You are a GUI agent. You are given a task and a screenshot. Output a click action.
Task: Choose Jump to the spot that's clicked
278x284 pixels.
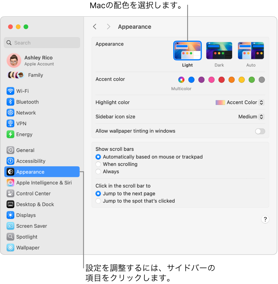coord(98,201)
